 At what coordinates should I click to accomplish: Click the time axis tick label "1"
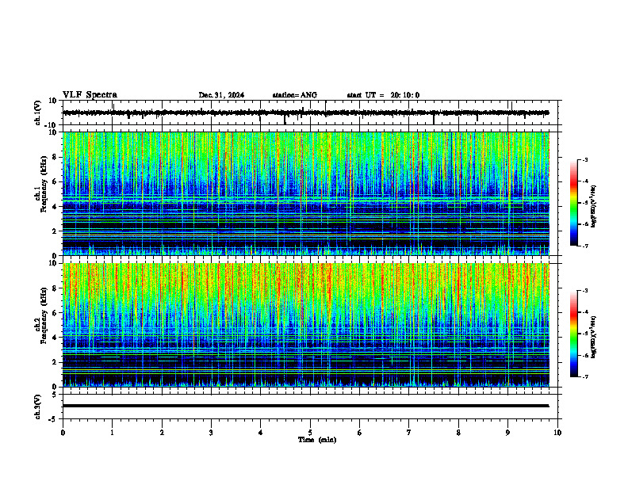click(112, 433)
